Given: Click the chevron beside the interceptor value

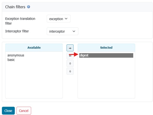Looking at the screenshot, I should tap(74, 31).
